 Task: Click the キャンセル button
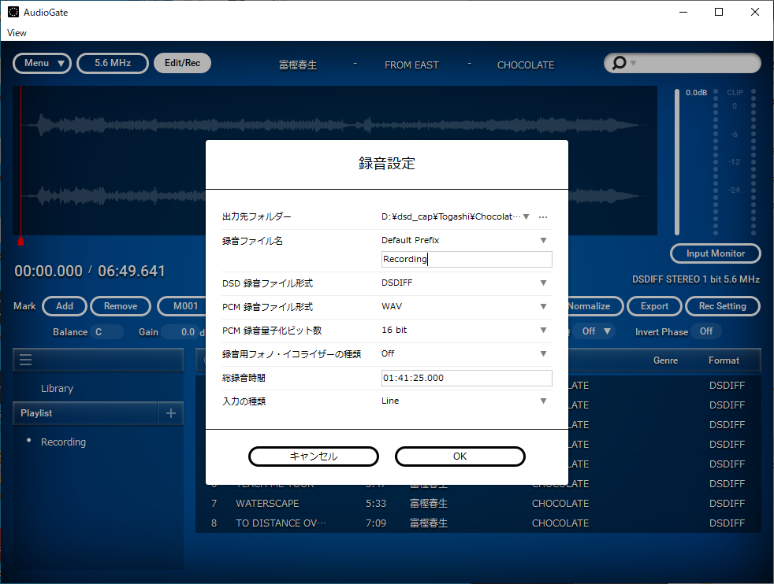pos(314,456)
